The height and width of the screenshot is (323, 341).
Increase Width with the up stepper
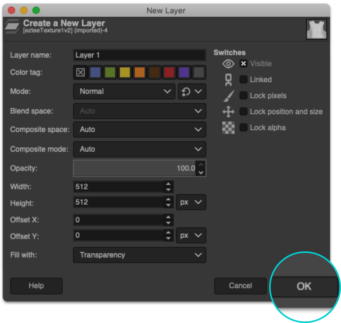click(x=168, y=184)
